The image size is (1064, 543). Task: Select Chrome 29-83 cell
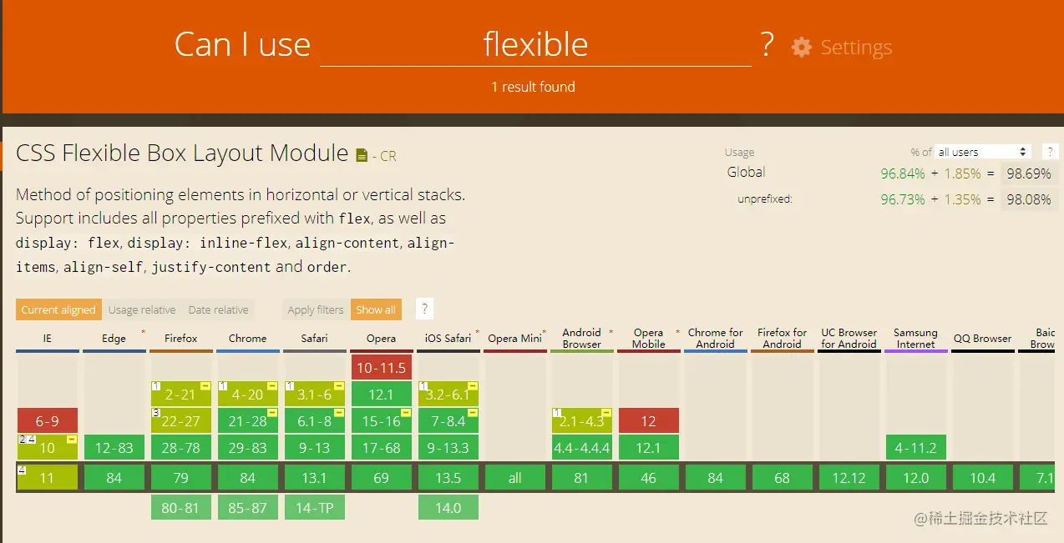[x=248, y=447]
